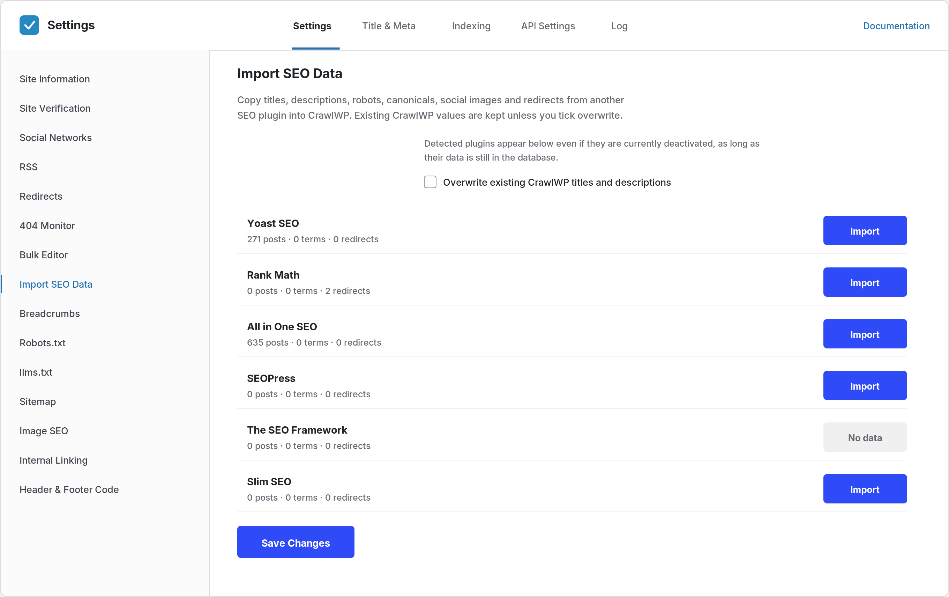Select Bulk Editor in the sidebar
The image size is (949, 597).
pyautogui.click(x=43, y=255)
